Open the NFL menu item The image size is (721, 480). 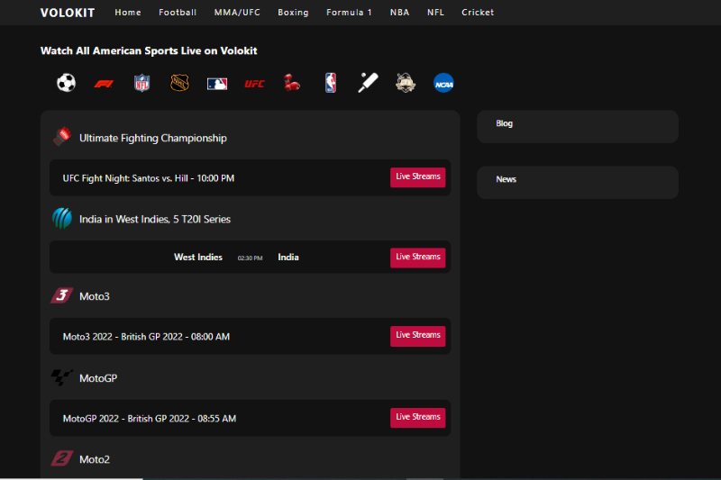(435, 13)
